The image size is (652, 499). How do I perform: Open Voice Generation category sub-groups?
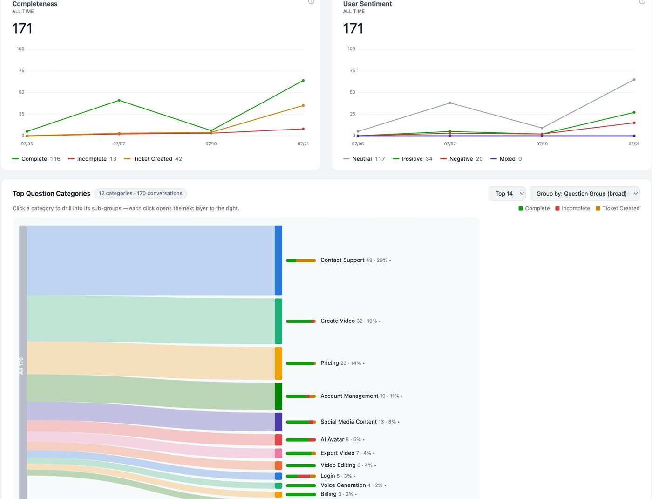pos(353,485)
